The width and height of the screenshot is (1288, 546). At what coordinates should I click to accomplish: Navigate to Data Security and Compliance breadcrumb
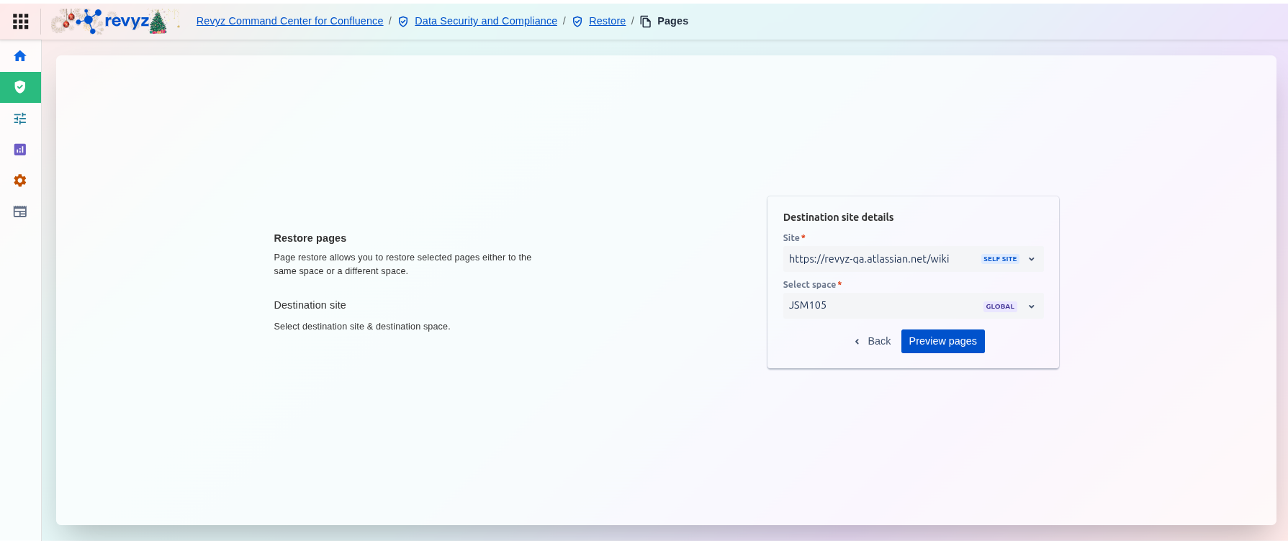coord(486,21)
